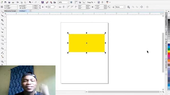Undo the last action
The height and width of the screenshot is (95, 170).
click(30, 2)
